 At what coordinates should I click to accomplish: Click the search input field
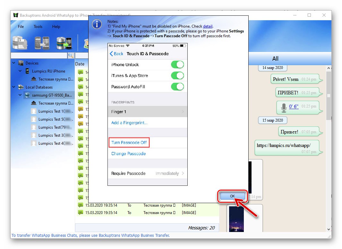(x=39, y=56)
